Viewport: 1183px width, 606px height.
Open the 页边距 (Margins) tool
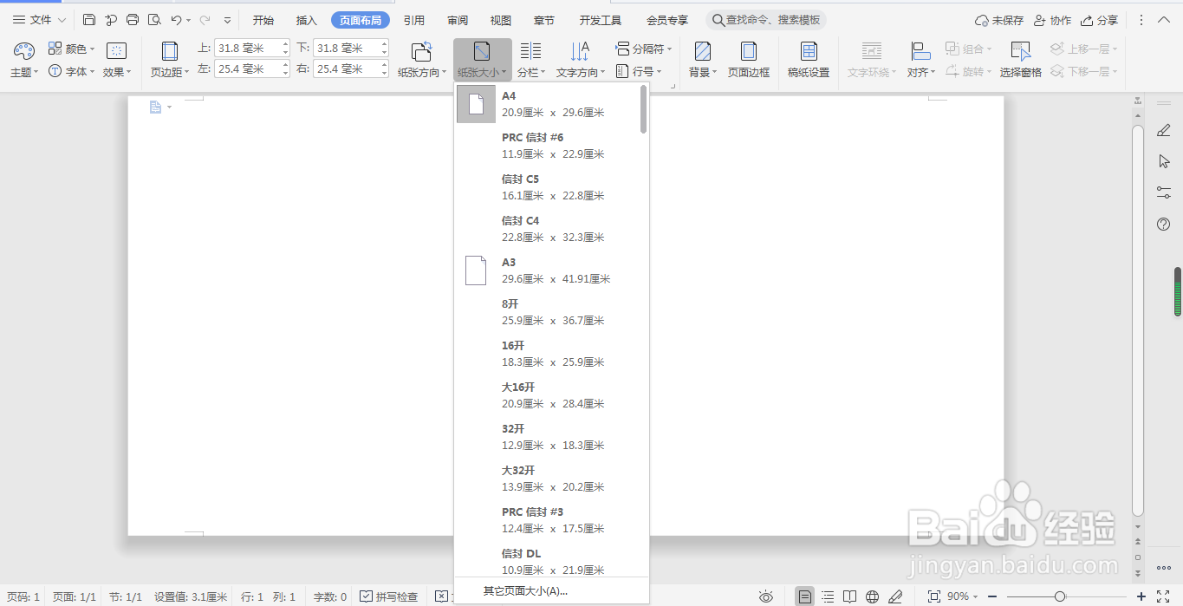(x=169, y=58)
